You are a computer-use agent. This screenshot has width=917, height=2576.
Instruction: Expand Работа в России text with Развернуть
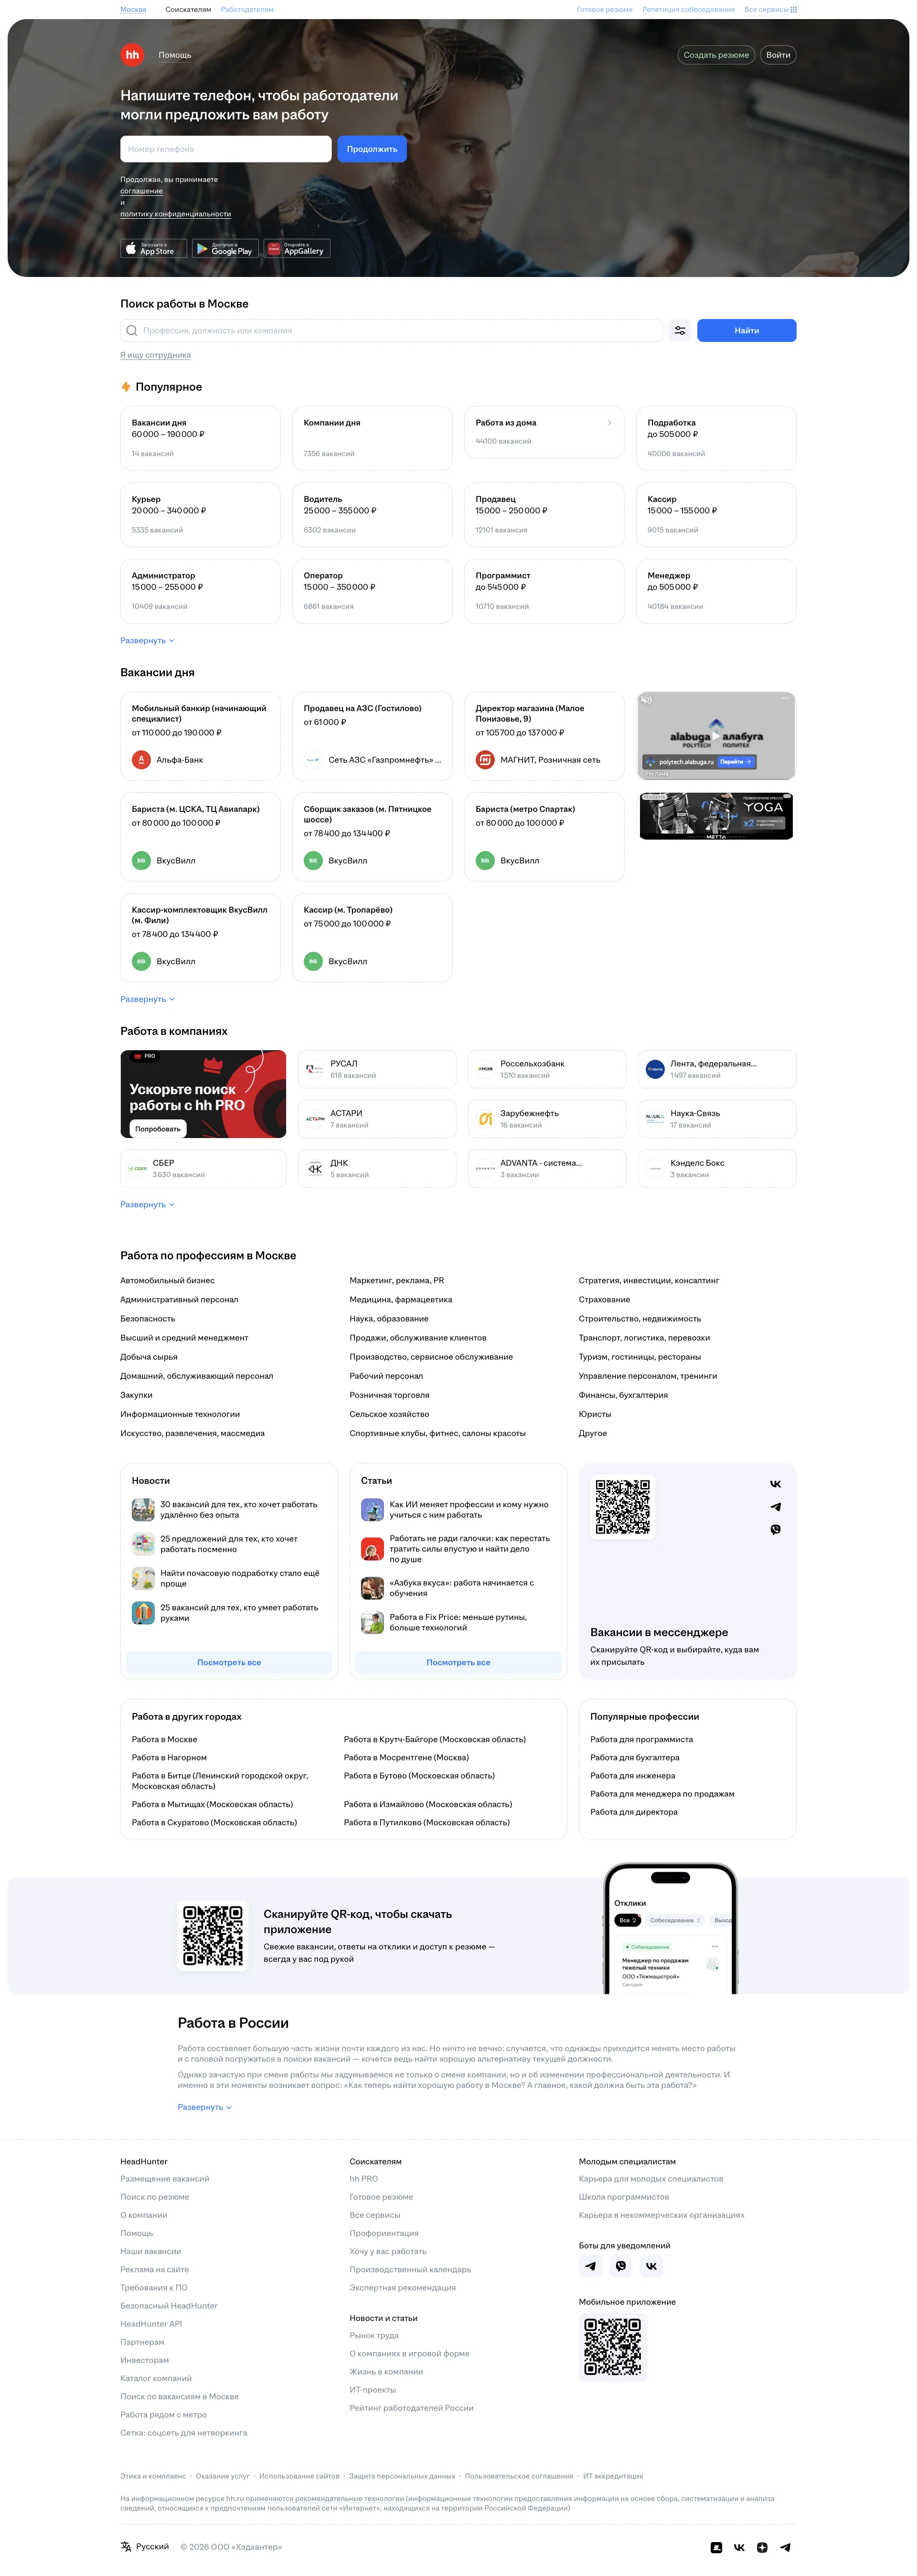(x=205, y=2107)
